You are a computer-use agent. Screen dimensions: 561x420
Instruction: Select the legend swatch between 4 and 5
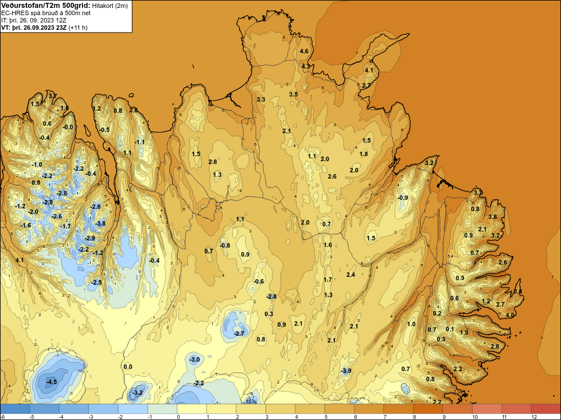pyautogui.click(x=310, y=409)
